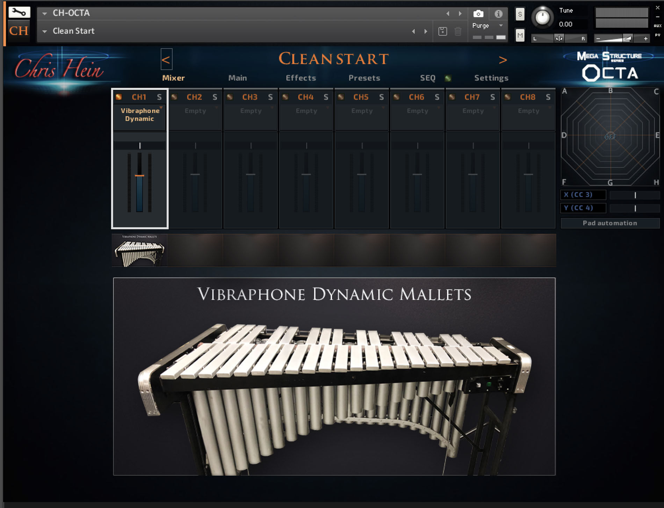Viewport: 664px width, 508px height.
Task: Click the Pad automation button
Action: coord(610,223)
